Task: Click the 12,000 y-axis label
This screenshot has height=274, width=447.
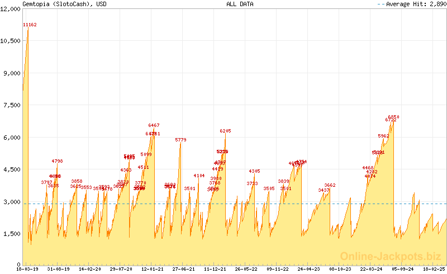Action: pyautogui.click(x=11, y=8)
